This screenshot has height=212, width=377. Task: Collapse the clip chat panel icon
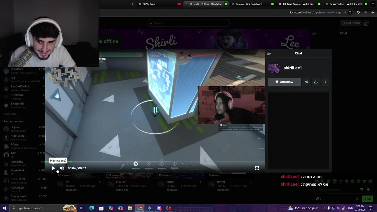pyautogui.click(x=269, y=53)
